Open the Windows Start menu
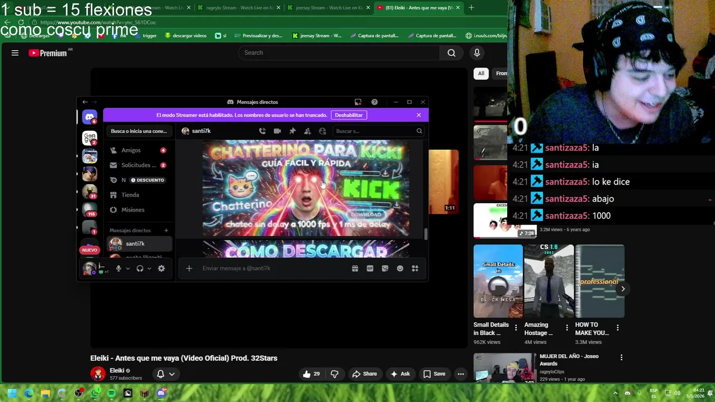Screen dimensions: 715x402 coord(12,393)
